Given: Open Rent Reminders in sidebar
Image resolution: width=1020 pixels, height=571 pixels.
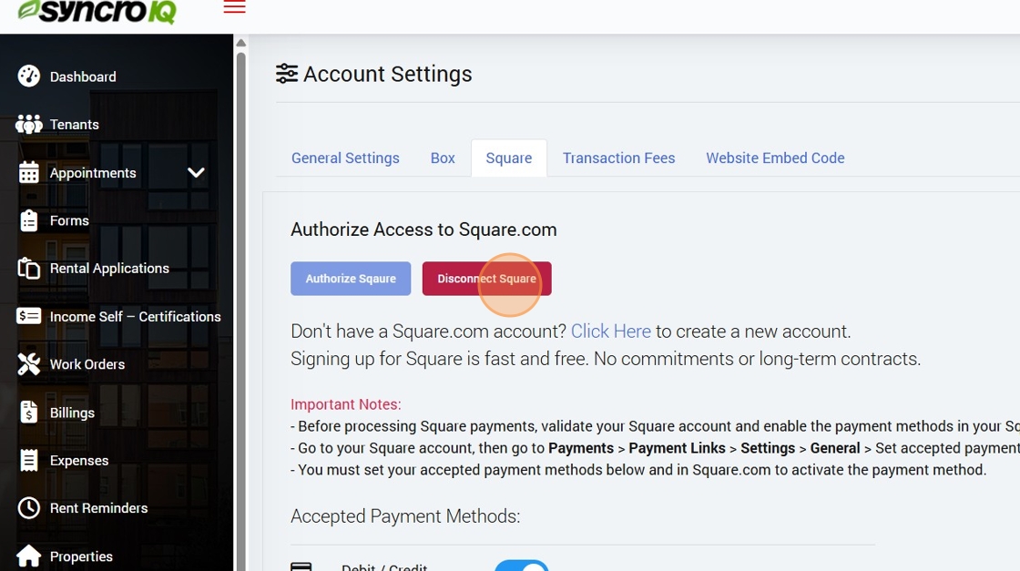Looking at the screenshot, I should click(x=99, y=508).
